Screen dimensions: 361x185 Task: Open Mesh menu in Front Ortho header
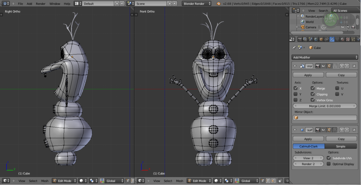tap(180, 181)
